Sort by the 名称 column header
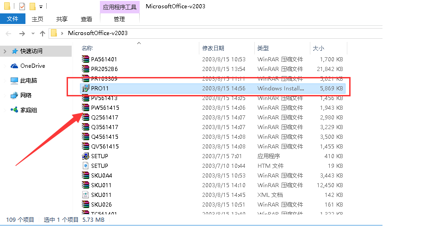 87,48
